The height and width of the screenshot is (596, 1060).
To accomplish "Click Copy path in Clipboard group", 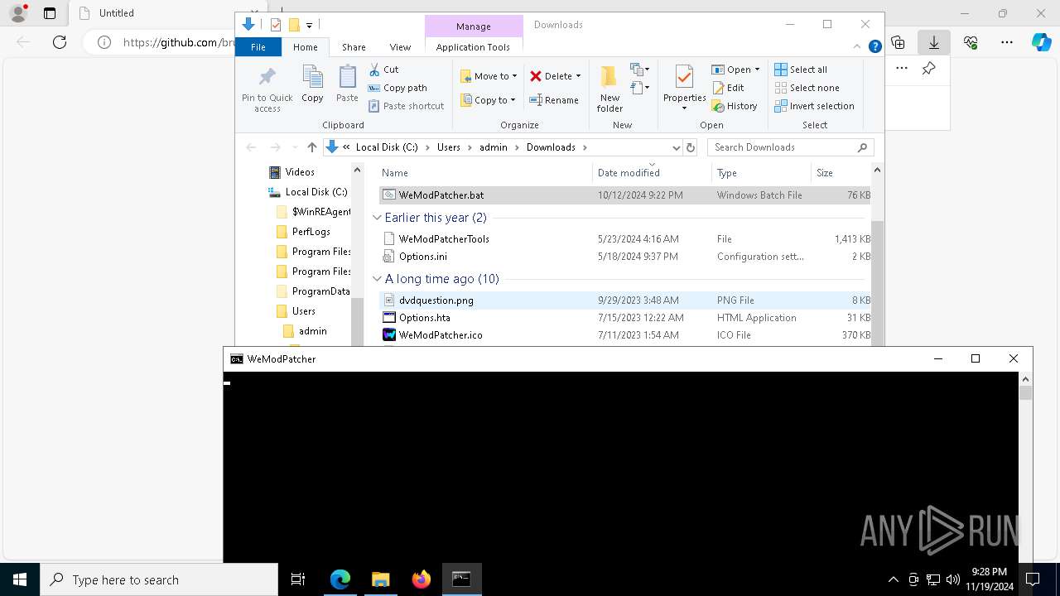I will (397, 88).
